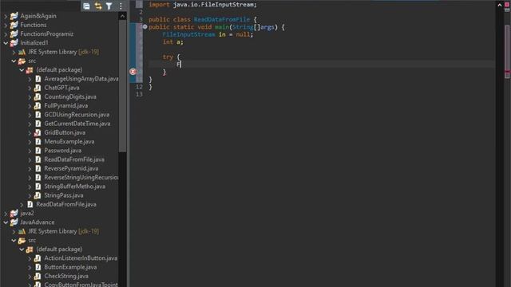Click the Initialized1 src folder icon
Screen dimensions: 511x287
(x=22, y=61)
